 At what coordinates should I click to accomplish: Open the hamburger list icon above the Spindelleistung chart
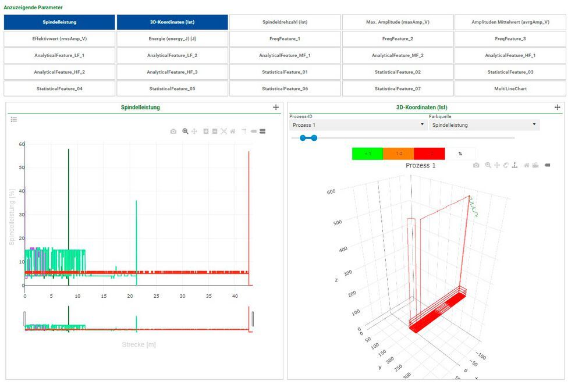[13, 119]
